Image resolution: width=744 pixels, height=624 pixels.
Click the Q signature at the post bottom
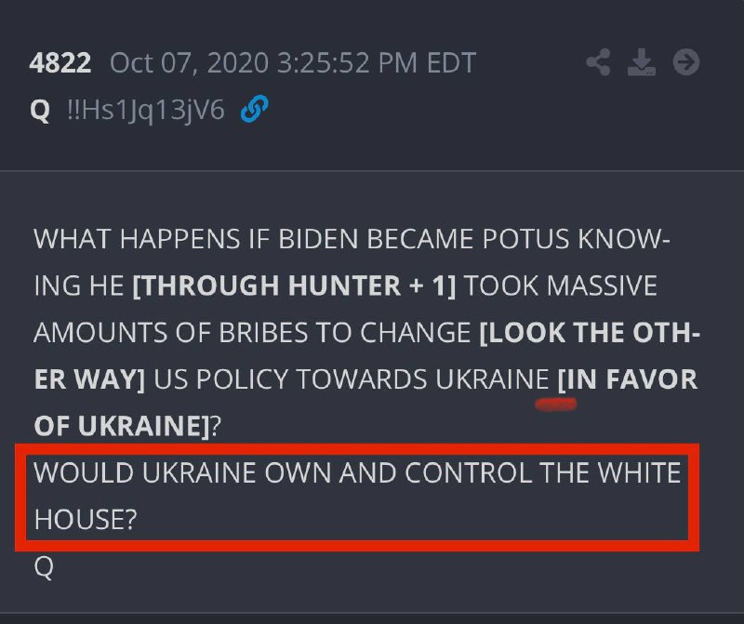[x=44, y=567]
